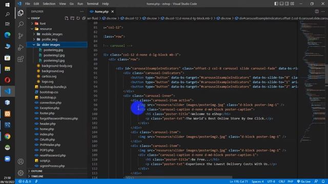328x184 pixels.
Task: Open the Windows Start menu
Action: coord(7,5)
